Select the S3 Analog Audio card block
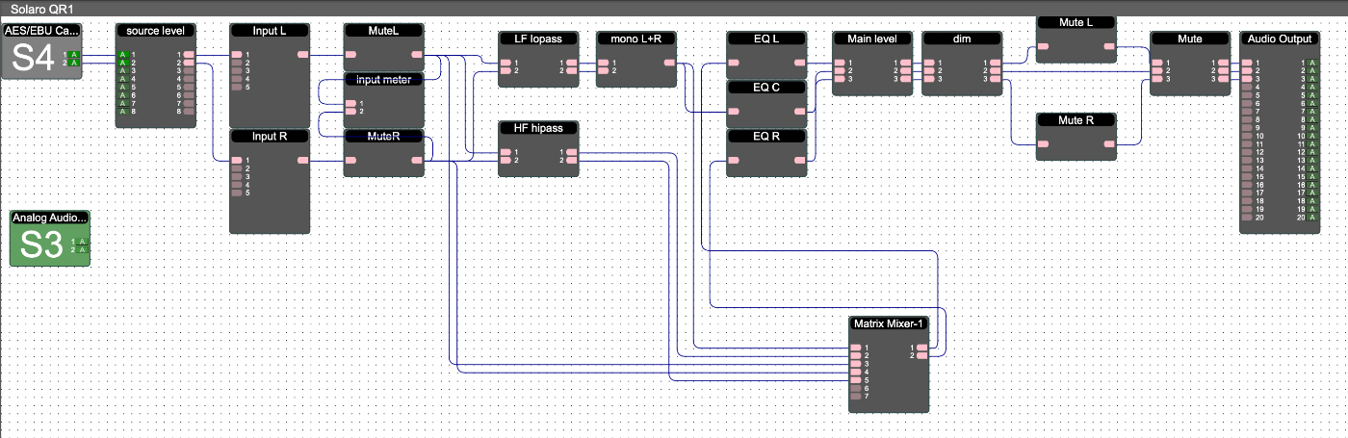The height and width of the screenshot is (438, 1348). 37,245
